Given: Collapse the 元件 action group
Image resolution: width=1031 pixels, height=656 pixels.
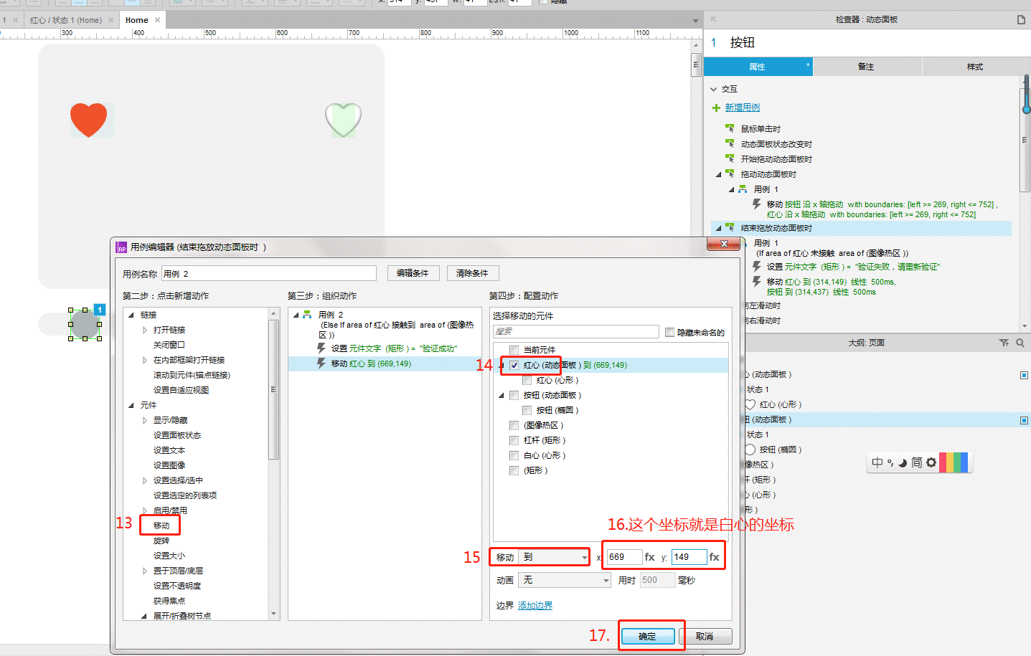Looking at the screenshot, I should pos(131,406).
